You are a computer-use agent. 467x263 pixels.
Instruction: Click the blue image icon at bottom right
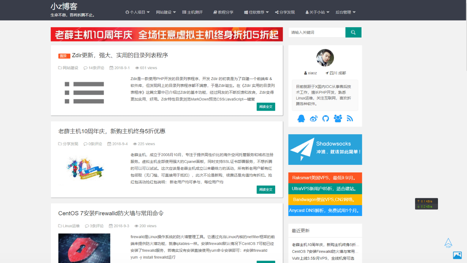(457, 255)
